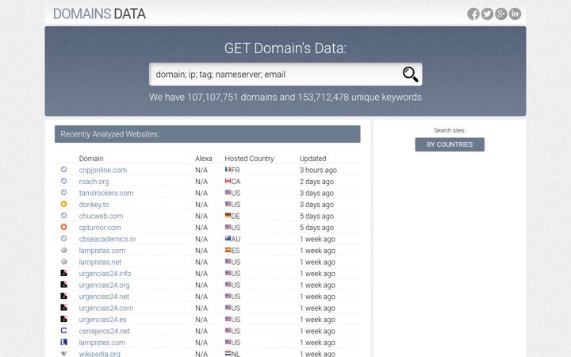Open the cnpjonline.com domain link
This screenshot has height=357, width=571.
[x=102, y=170]
